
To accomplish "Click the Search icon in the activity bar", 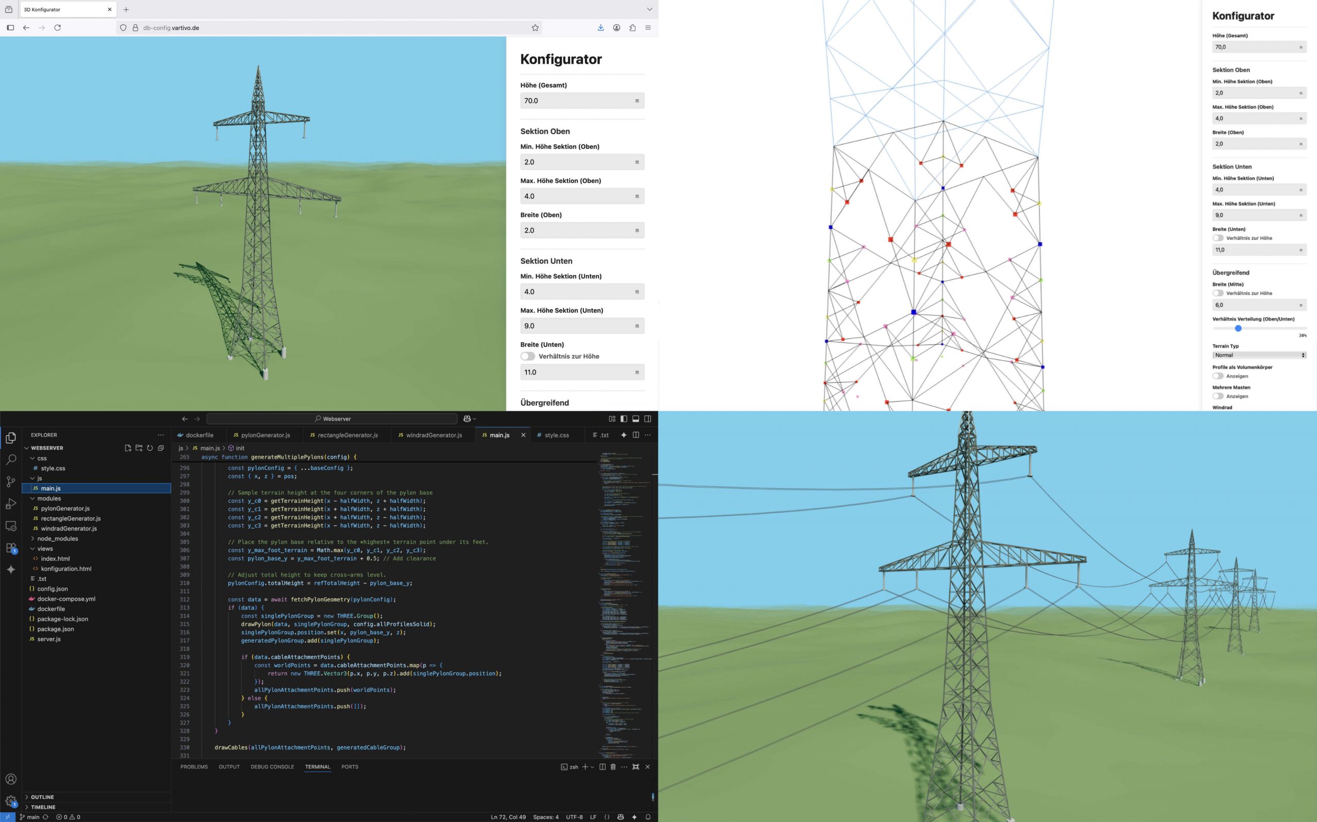I will [x=11, y=460].
